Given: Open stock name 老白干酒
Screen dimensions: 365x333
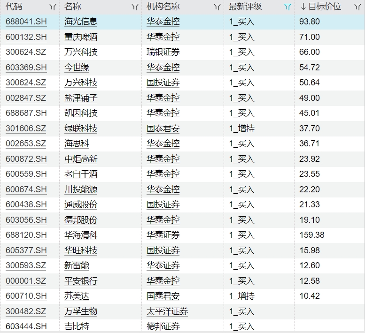Looking at the screenshot, I should [x=81, y=174].
